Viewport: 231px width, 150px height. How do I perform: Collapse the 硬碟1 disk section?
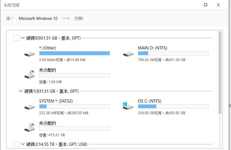click(21, 91)
